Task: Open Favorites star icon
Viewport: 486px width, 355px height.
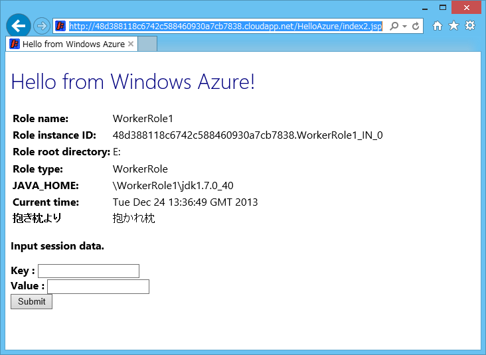Action: (453, 26)
